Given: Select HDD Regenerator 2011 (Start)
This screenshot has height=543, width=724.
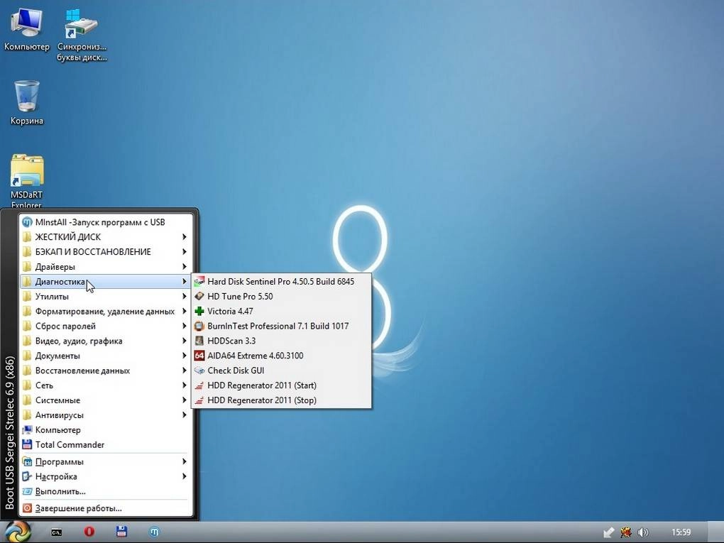Looking at the screenshot, I should click(281, 385).
